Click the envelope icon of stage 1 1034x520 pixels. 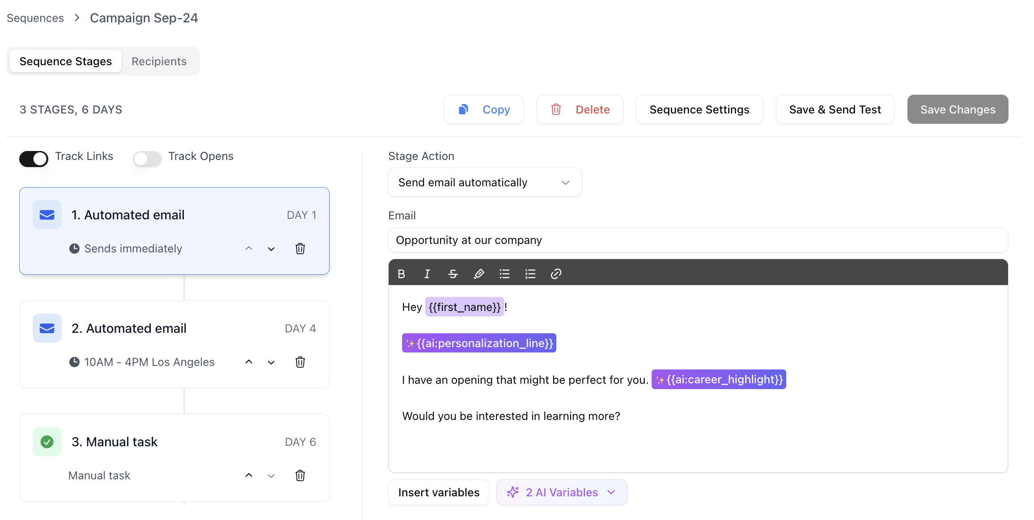(x=47, y=215)
